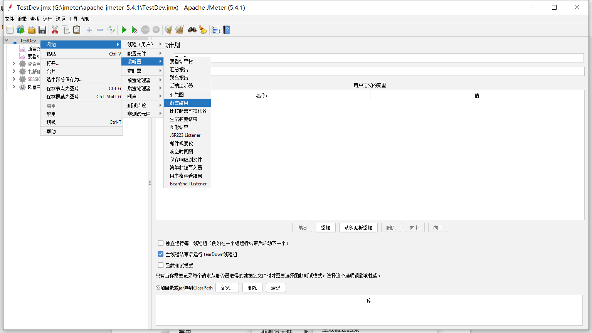
Task: Add a 聚合报告 listener
Action: pyautogui.click(x=187, y=77)
